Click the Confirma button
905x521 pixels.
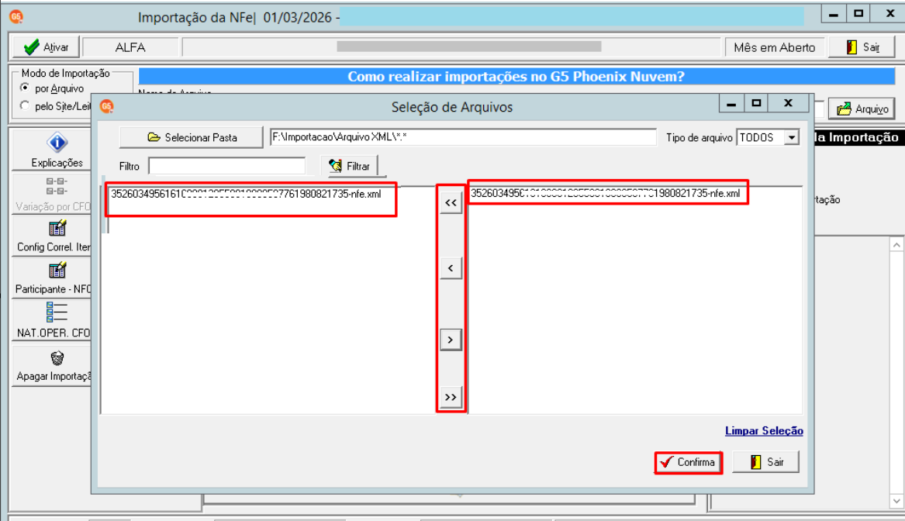pyautogui.click(x=689, y=462)
